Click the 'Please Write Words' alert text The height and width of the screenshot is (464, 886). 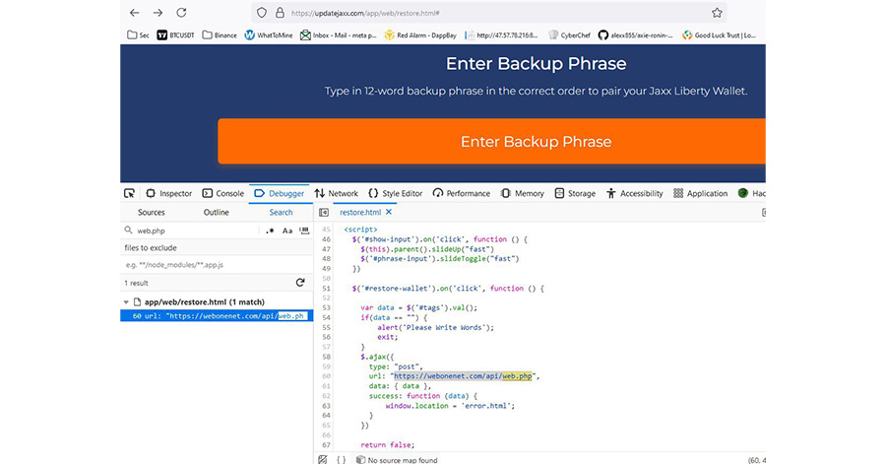pos(444,327)
